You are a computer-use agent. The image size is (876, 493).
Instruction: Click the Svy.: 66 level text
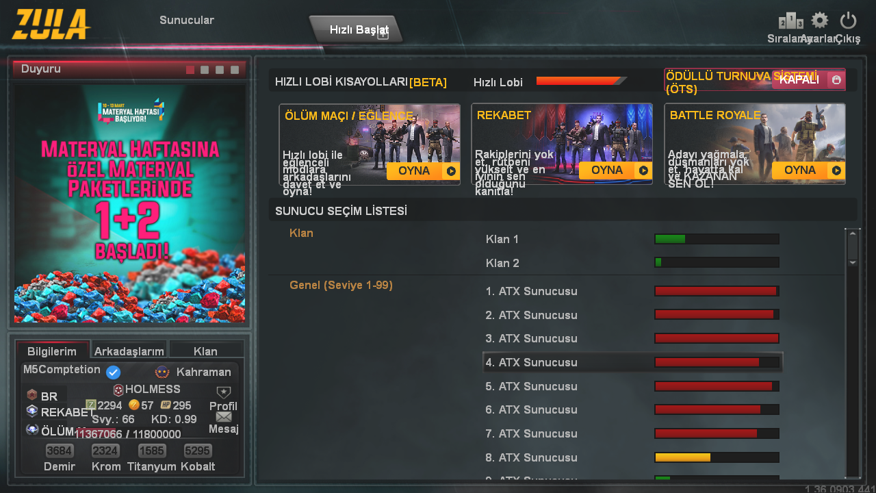(114, 419)
